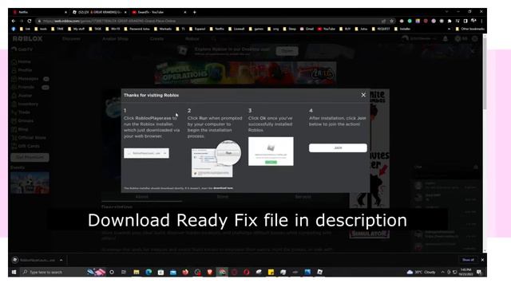
Task: Open the YouTube bookmark
Action: (327, 29)
